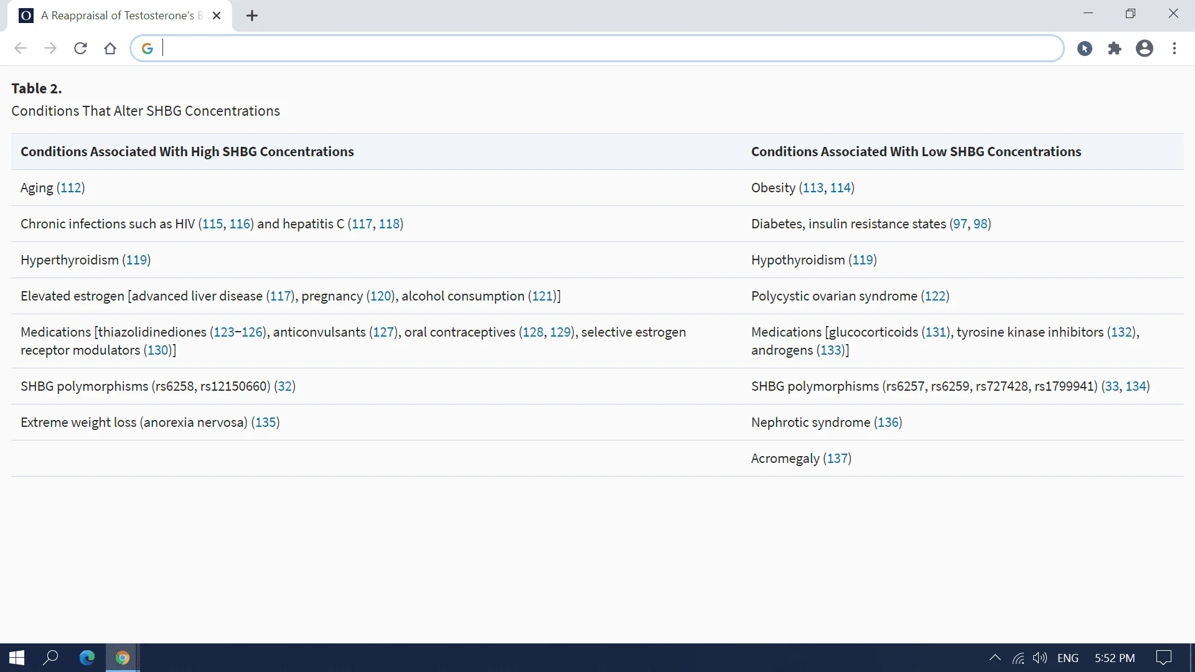This screenshot has width=1195, height=672.
Task: Click 'Conditions That Alter SHBG Concentrations' caption
Action: 146,111
